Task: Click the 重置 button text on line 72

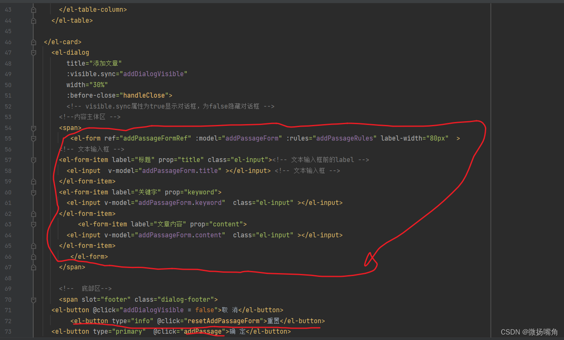Action: coord(273,321)
